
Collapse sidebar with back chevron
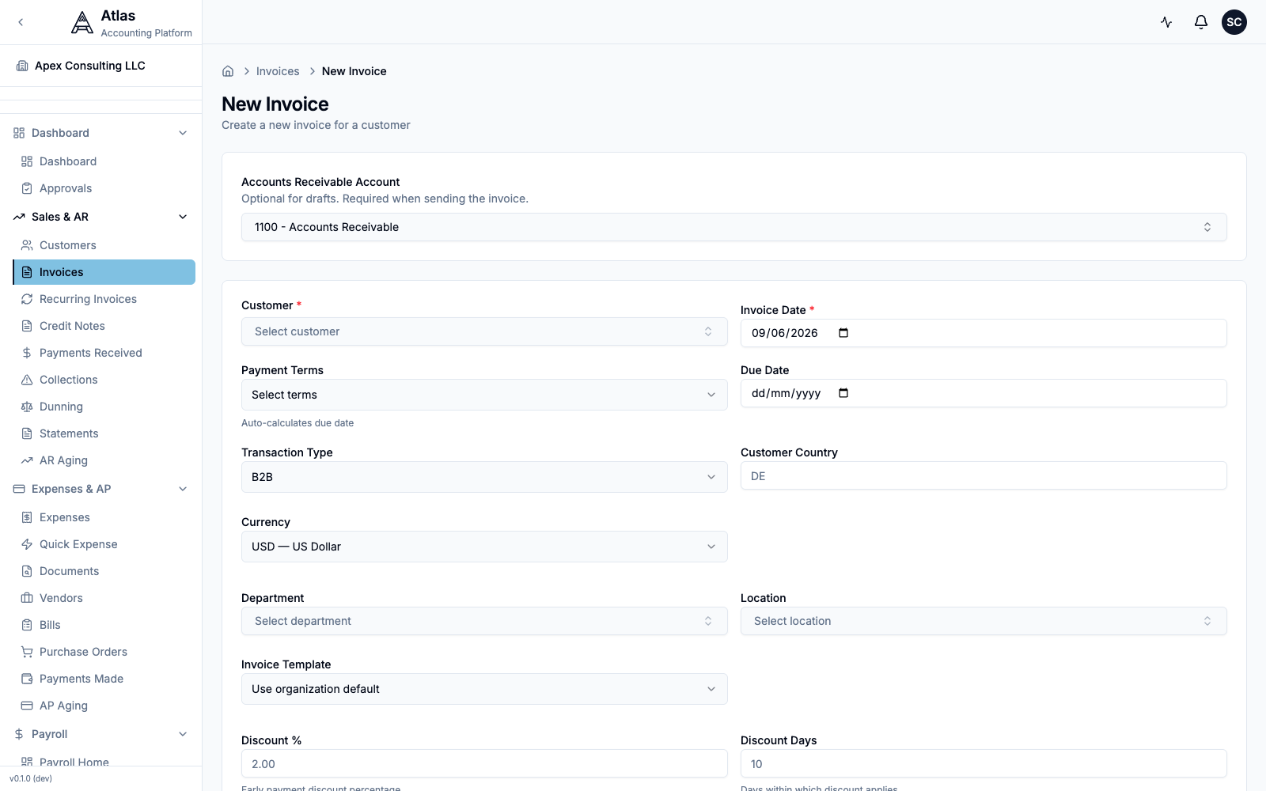coord(21,22)
